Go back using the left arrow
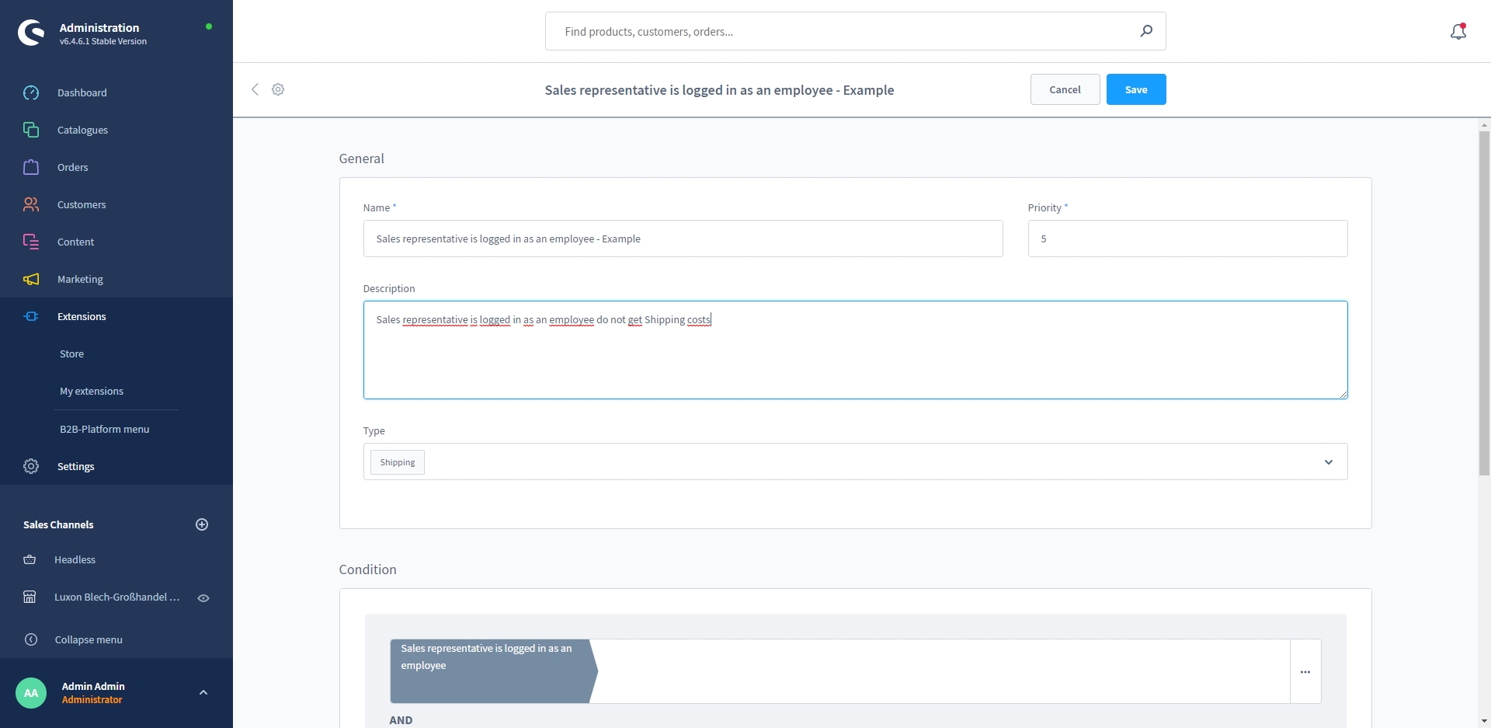 (x=255, y=89)
